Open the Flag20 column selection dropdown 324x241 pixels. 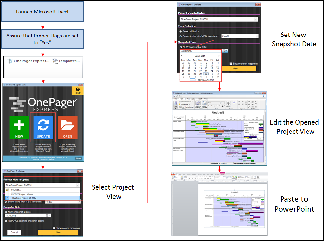pos(257,36)
